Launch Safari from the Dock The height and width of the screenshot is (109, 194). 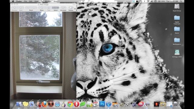(x=57, y=104)
